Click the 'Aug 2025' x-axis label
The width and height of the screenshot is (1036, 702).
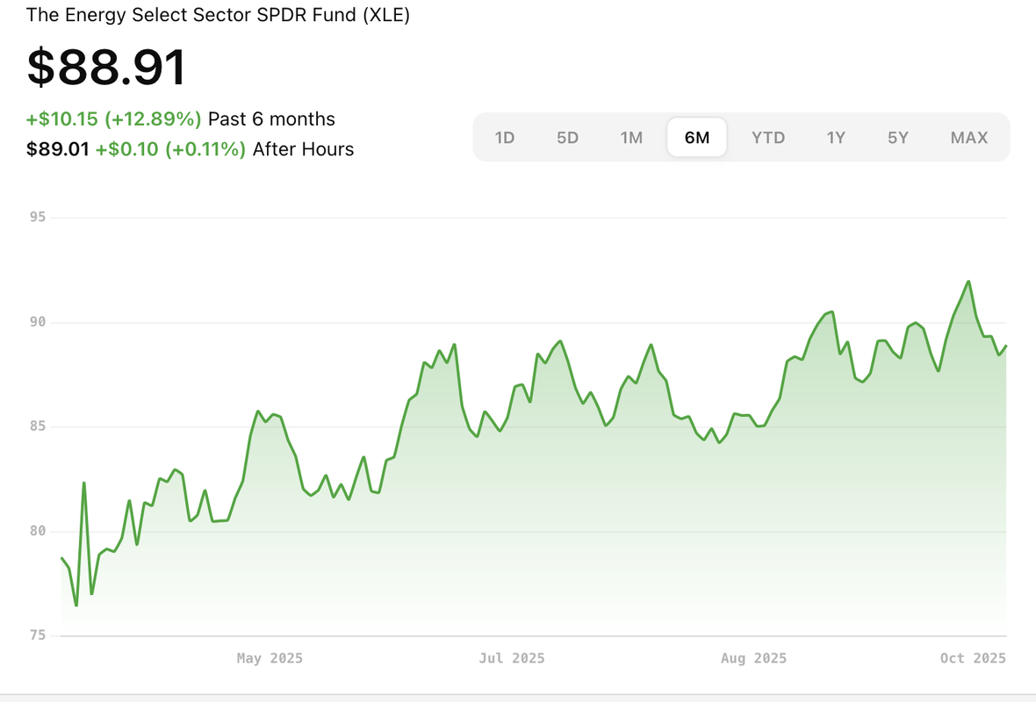pos(754,658)
